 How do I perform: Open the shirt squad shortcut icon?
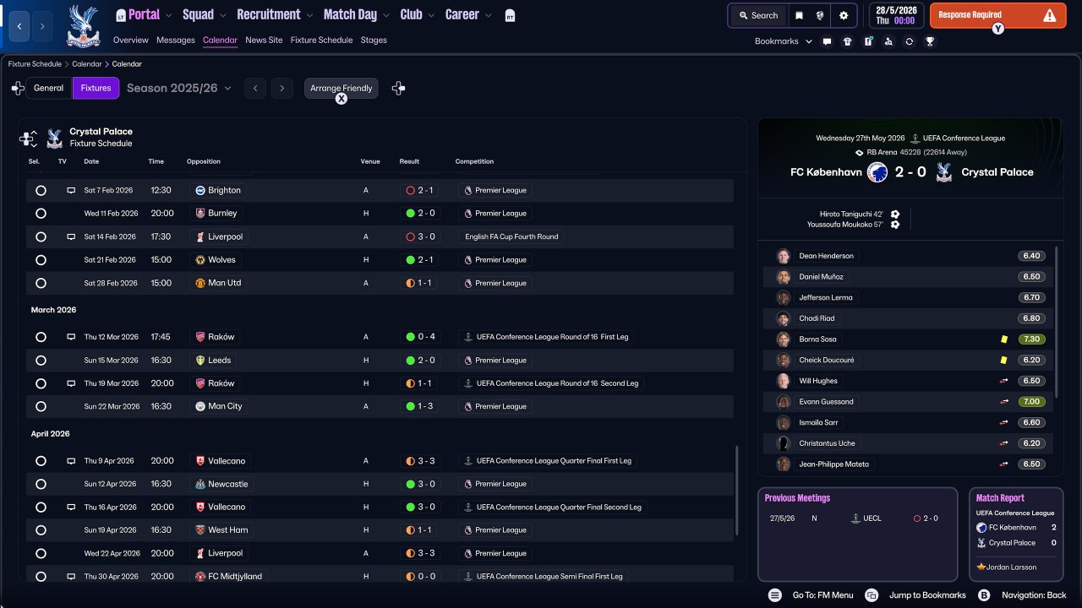848,41
